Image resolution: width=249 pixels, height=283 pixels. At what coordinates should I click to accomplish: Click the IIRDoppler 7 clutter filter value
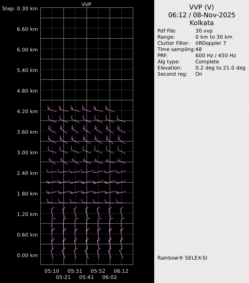(x=210, y=43)
